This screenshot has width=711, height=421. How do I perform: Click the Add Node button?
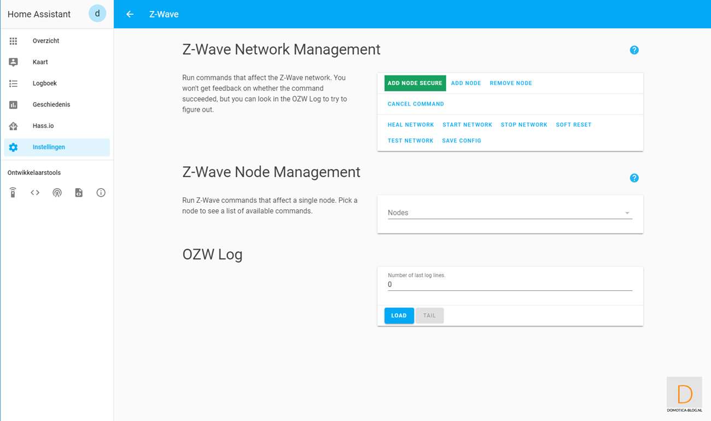coord(466,83)
